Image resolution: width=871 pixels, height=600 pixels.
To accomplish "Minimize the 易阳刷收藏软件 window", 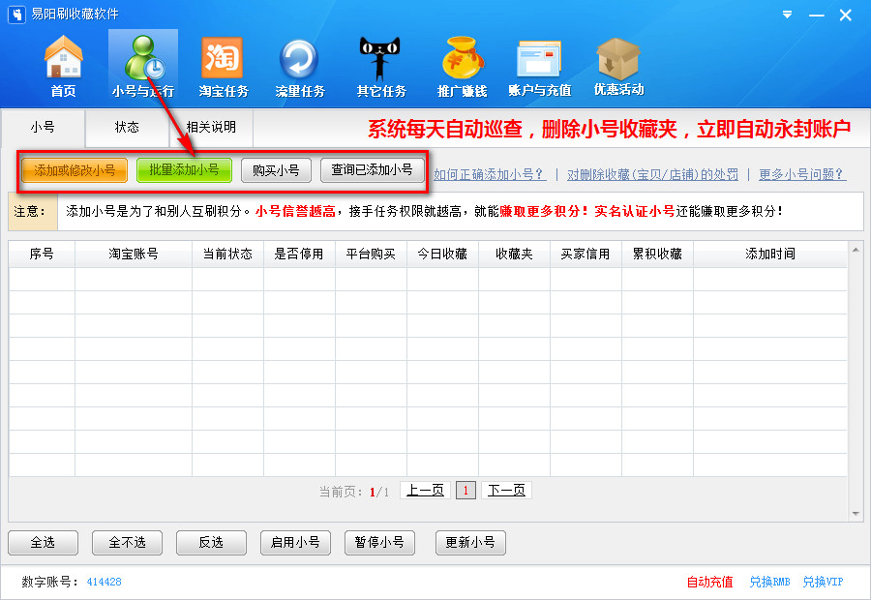I will click(816, 15).
